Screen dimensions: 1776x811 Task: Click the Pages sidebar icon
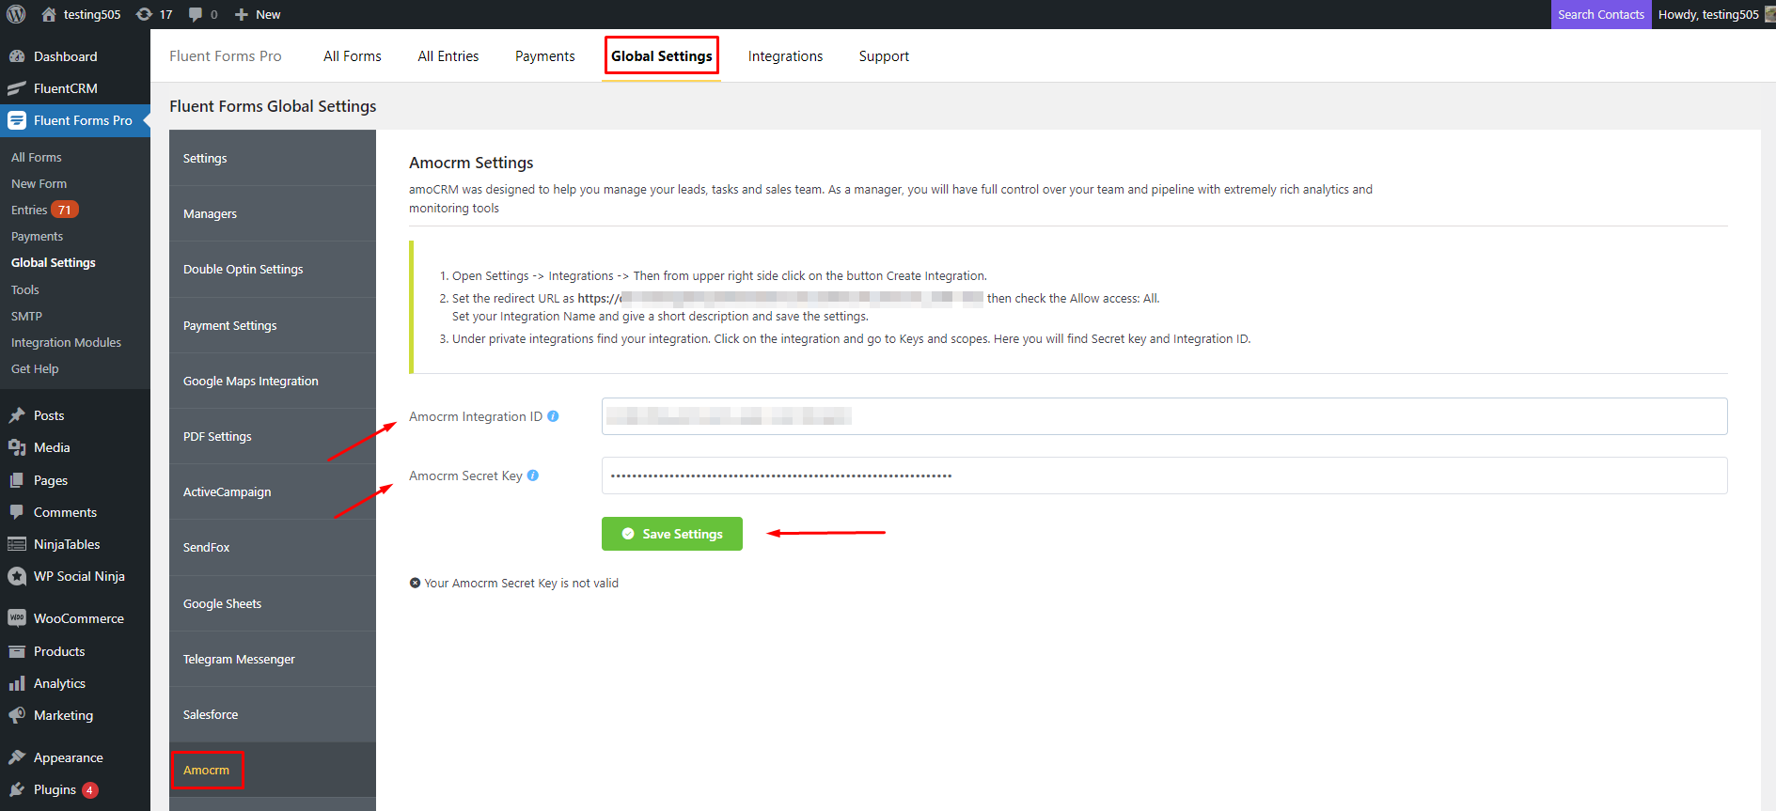pos(17,480)
